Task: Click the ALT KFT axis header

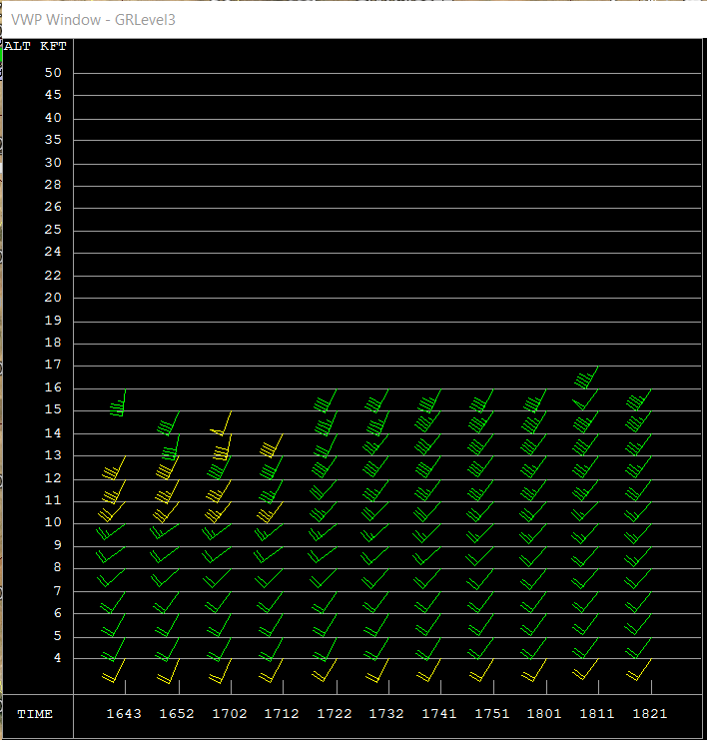Action: coord(35,46)
